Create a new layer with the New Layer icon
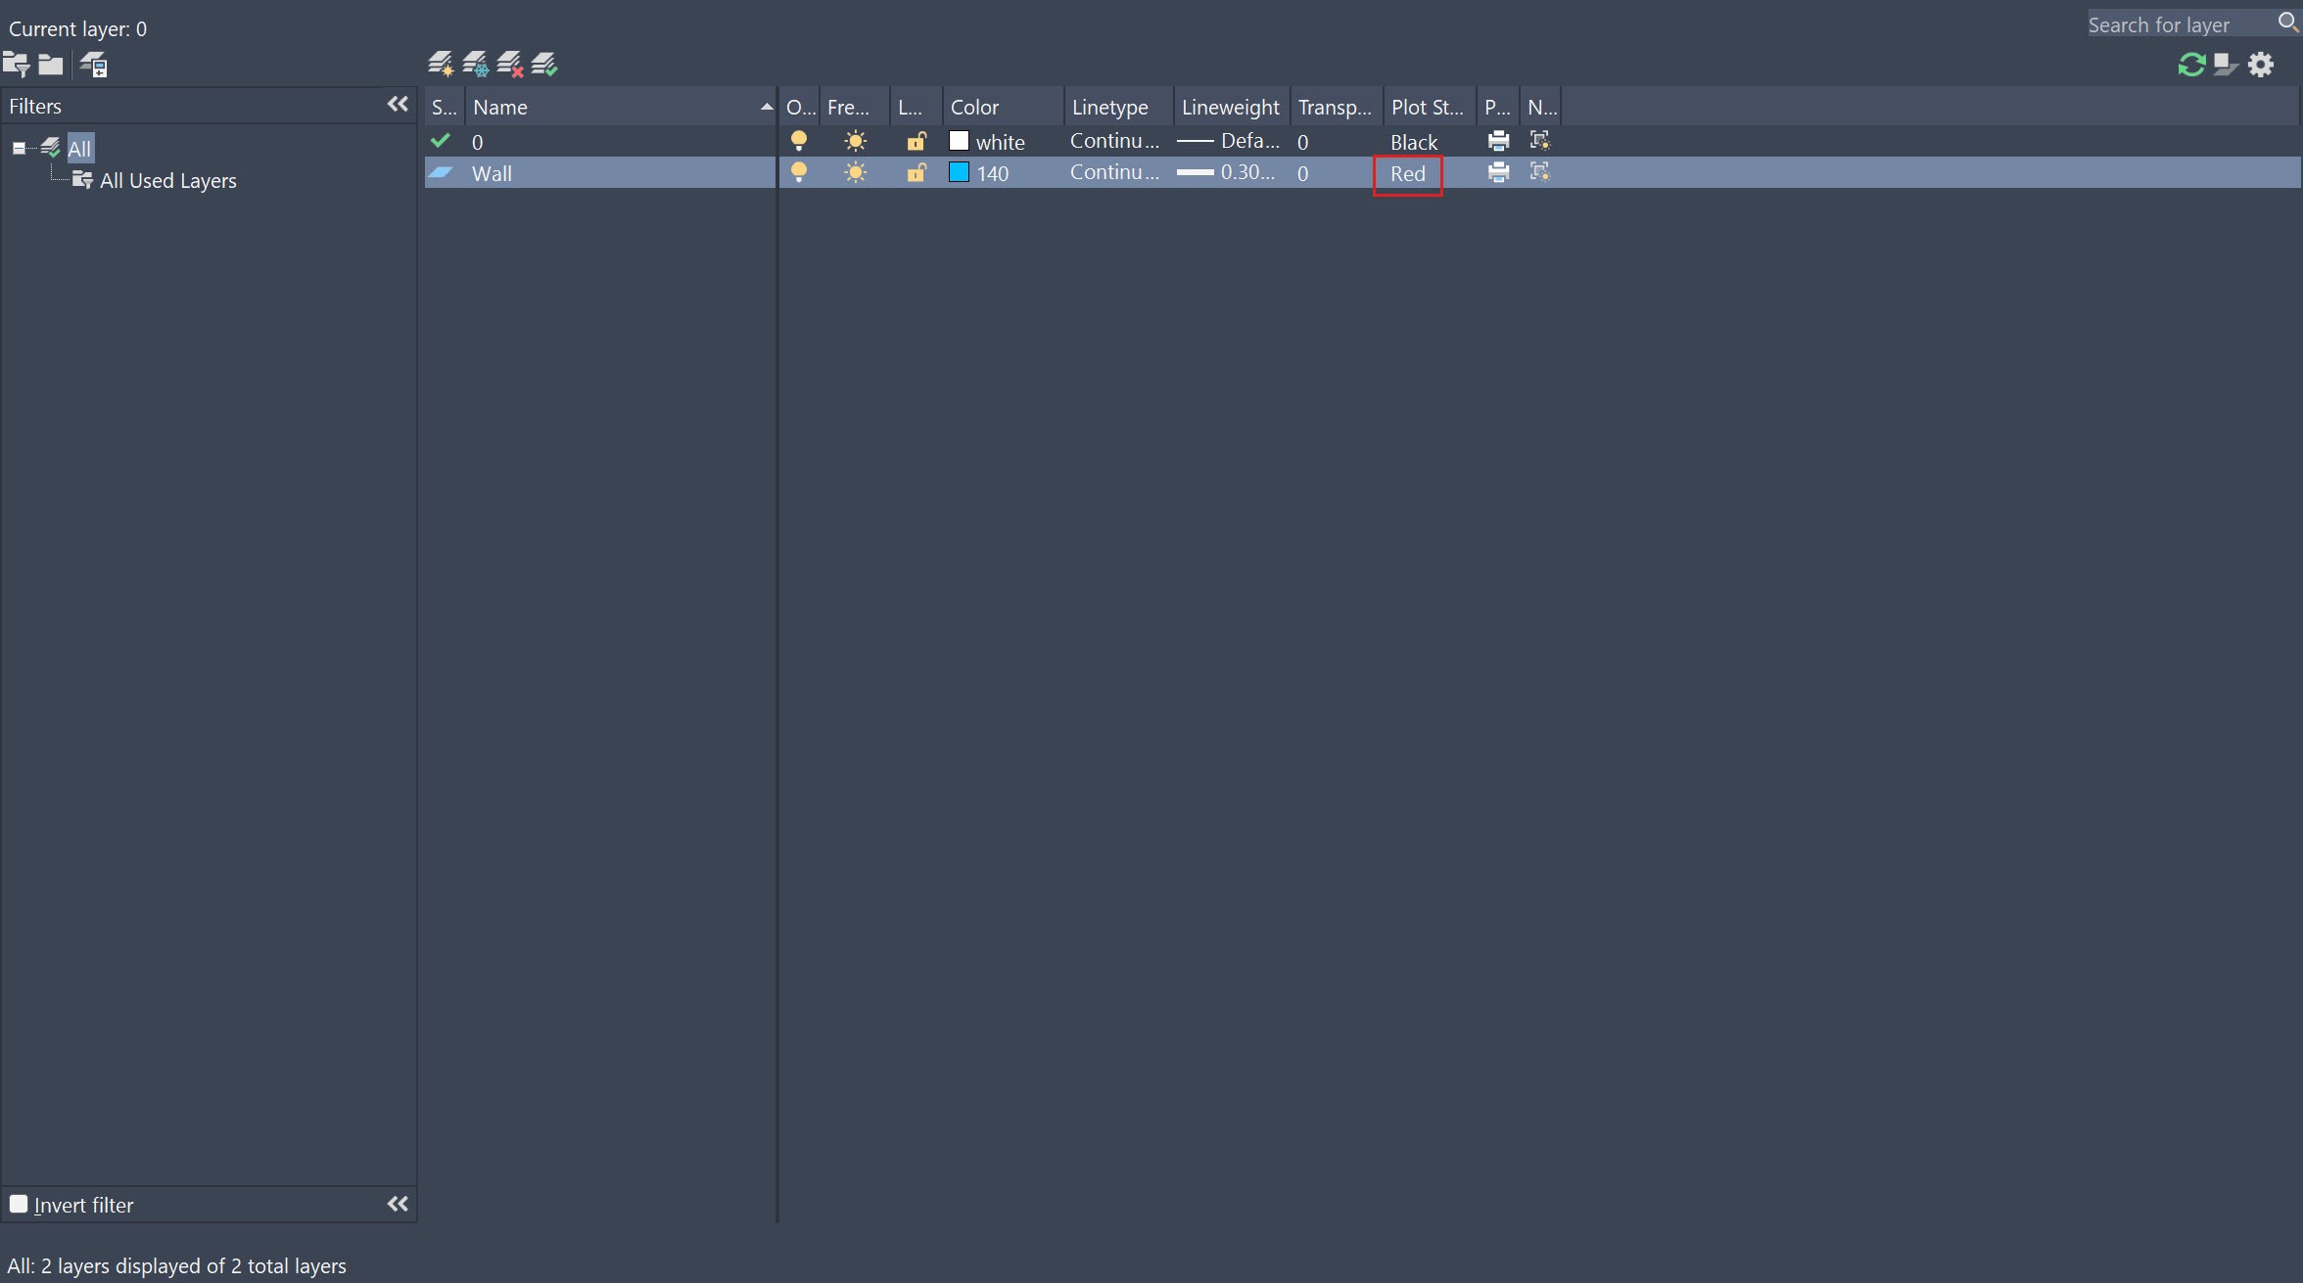The image size is (2303, 1283). pyautogui.click(x=441, y=65)
